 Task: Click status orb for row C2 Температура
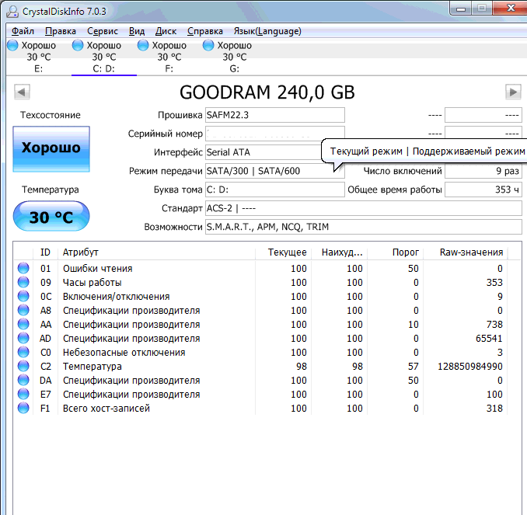(x=23, y=366)
